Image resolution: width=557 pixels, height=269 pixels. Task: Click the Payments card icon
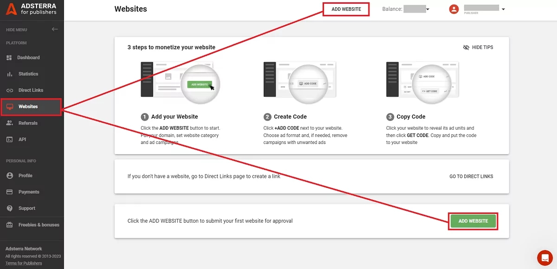tap(9, 192)
